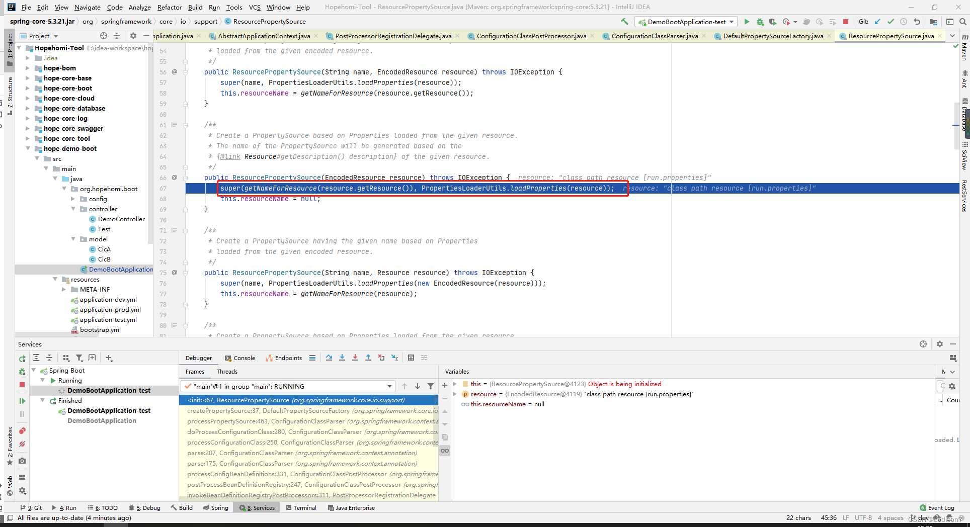Viewport: 970px width, 527px height.
Task: Select the createPropertySource:37 stack frame
Action: point(309,411)
